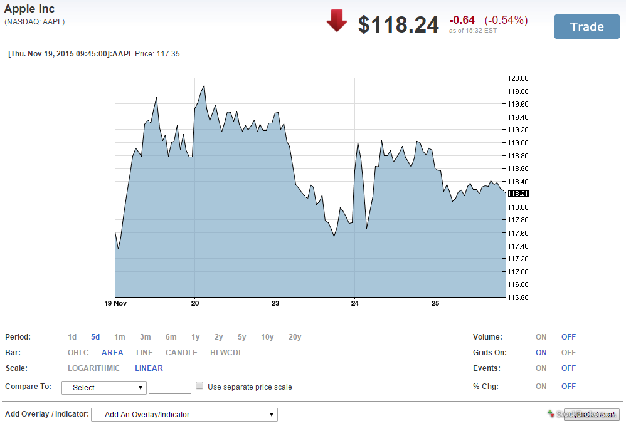Set chart period to 5y
This screenshot has height=426, width=626.
pyautogui.click(x=242, y=337)
